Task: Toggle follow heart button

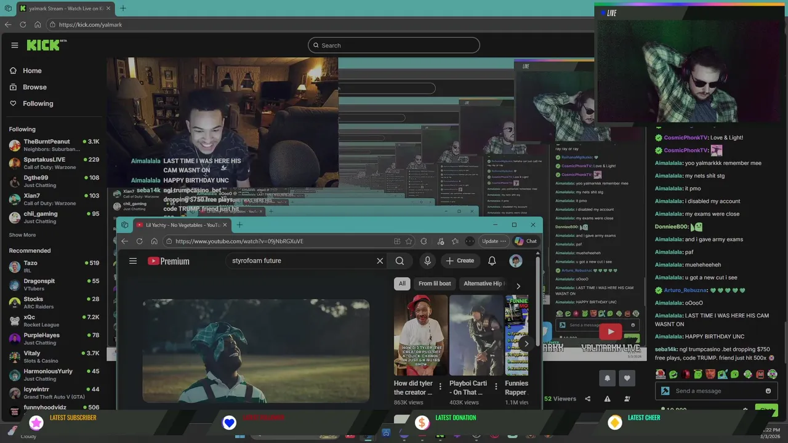Action: tap(627, 378)
